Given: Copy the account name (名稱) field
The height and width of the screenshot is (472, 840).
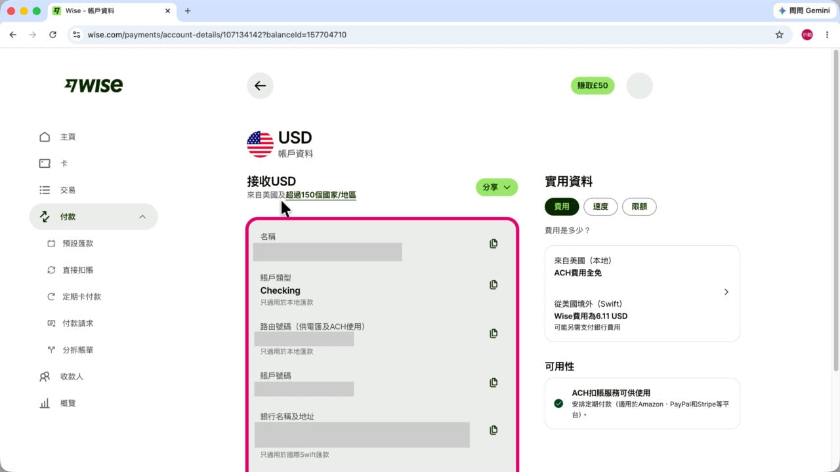Looking at the screenshot, I should point(493,243).
